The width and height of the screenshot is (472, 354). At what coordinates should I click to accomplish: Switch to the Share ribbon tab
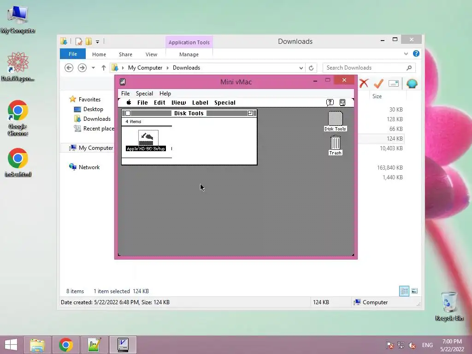pyautogui.click(x=125, y=54)
